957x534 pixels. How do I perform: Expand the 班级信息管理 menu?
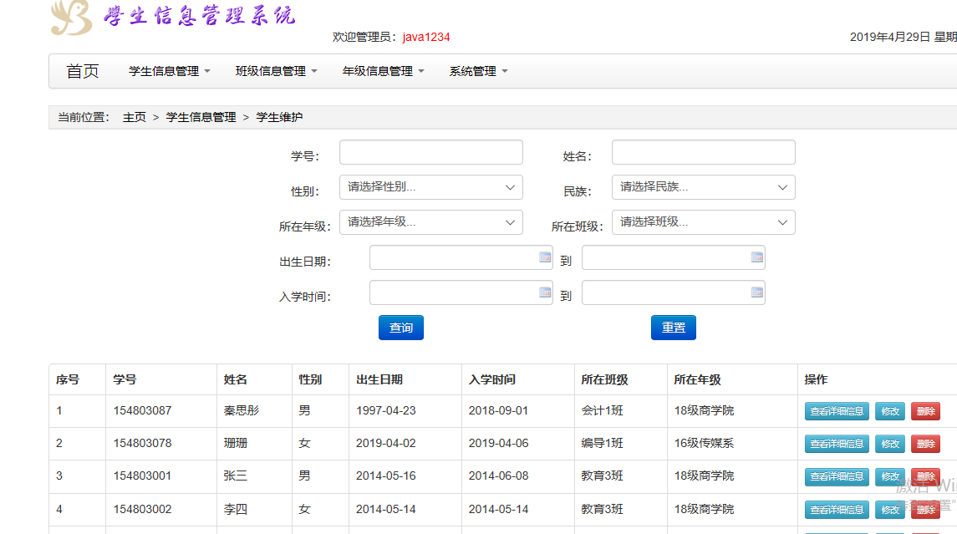[276, 71]
